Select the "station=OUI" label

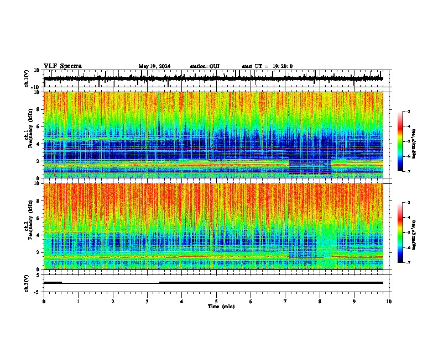(x=205, y=66)
